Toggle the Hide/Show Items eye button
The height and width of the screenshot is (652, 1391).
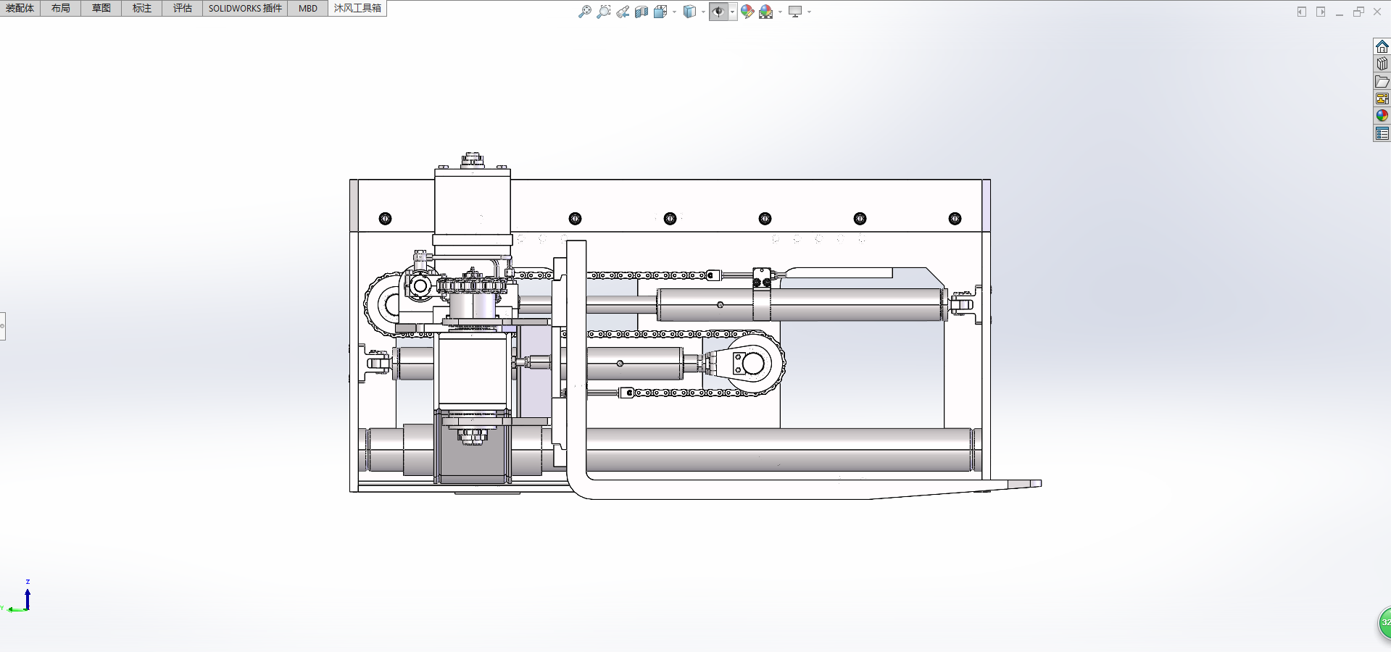coord(718,12)
